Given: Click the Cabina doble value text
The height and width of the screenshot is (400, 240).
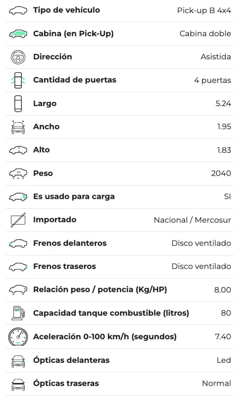Looking at the screenshot, I should coord(206,34).
